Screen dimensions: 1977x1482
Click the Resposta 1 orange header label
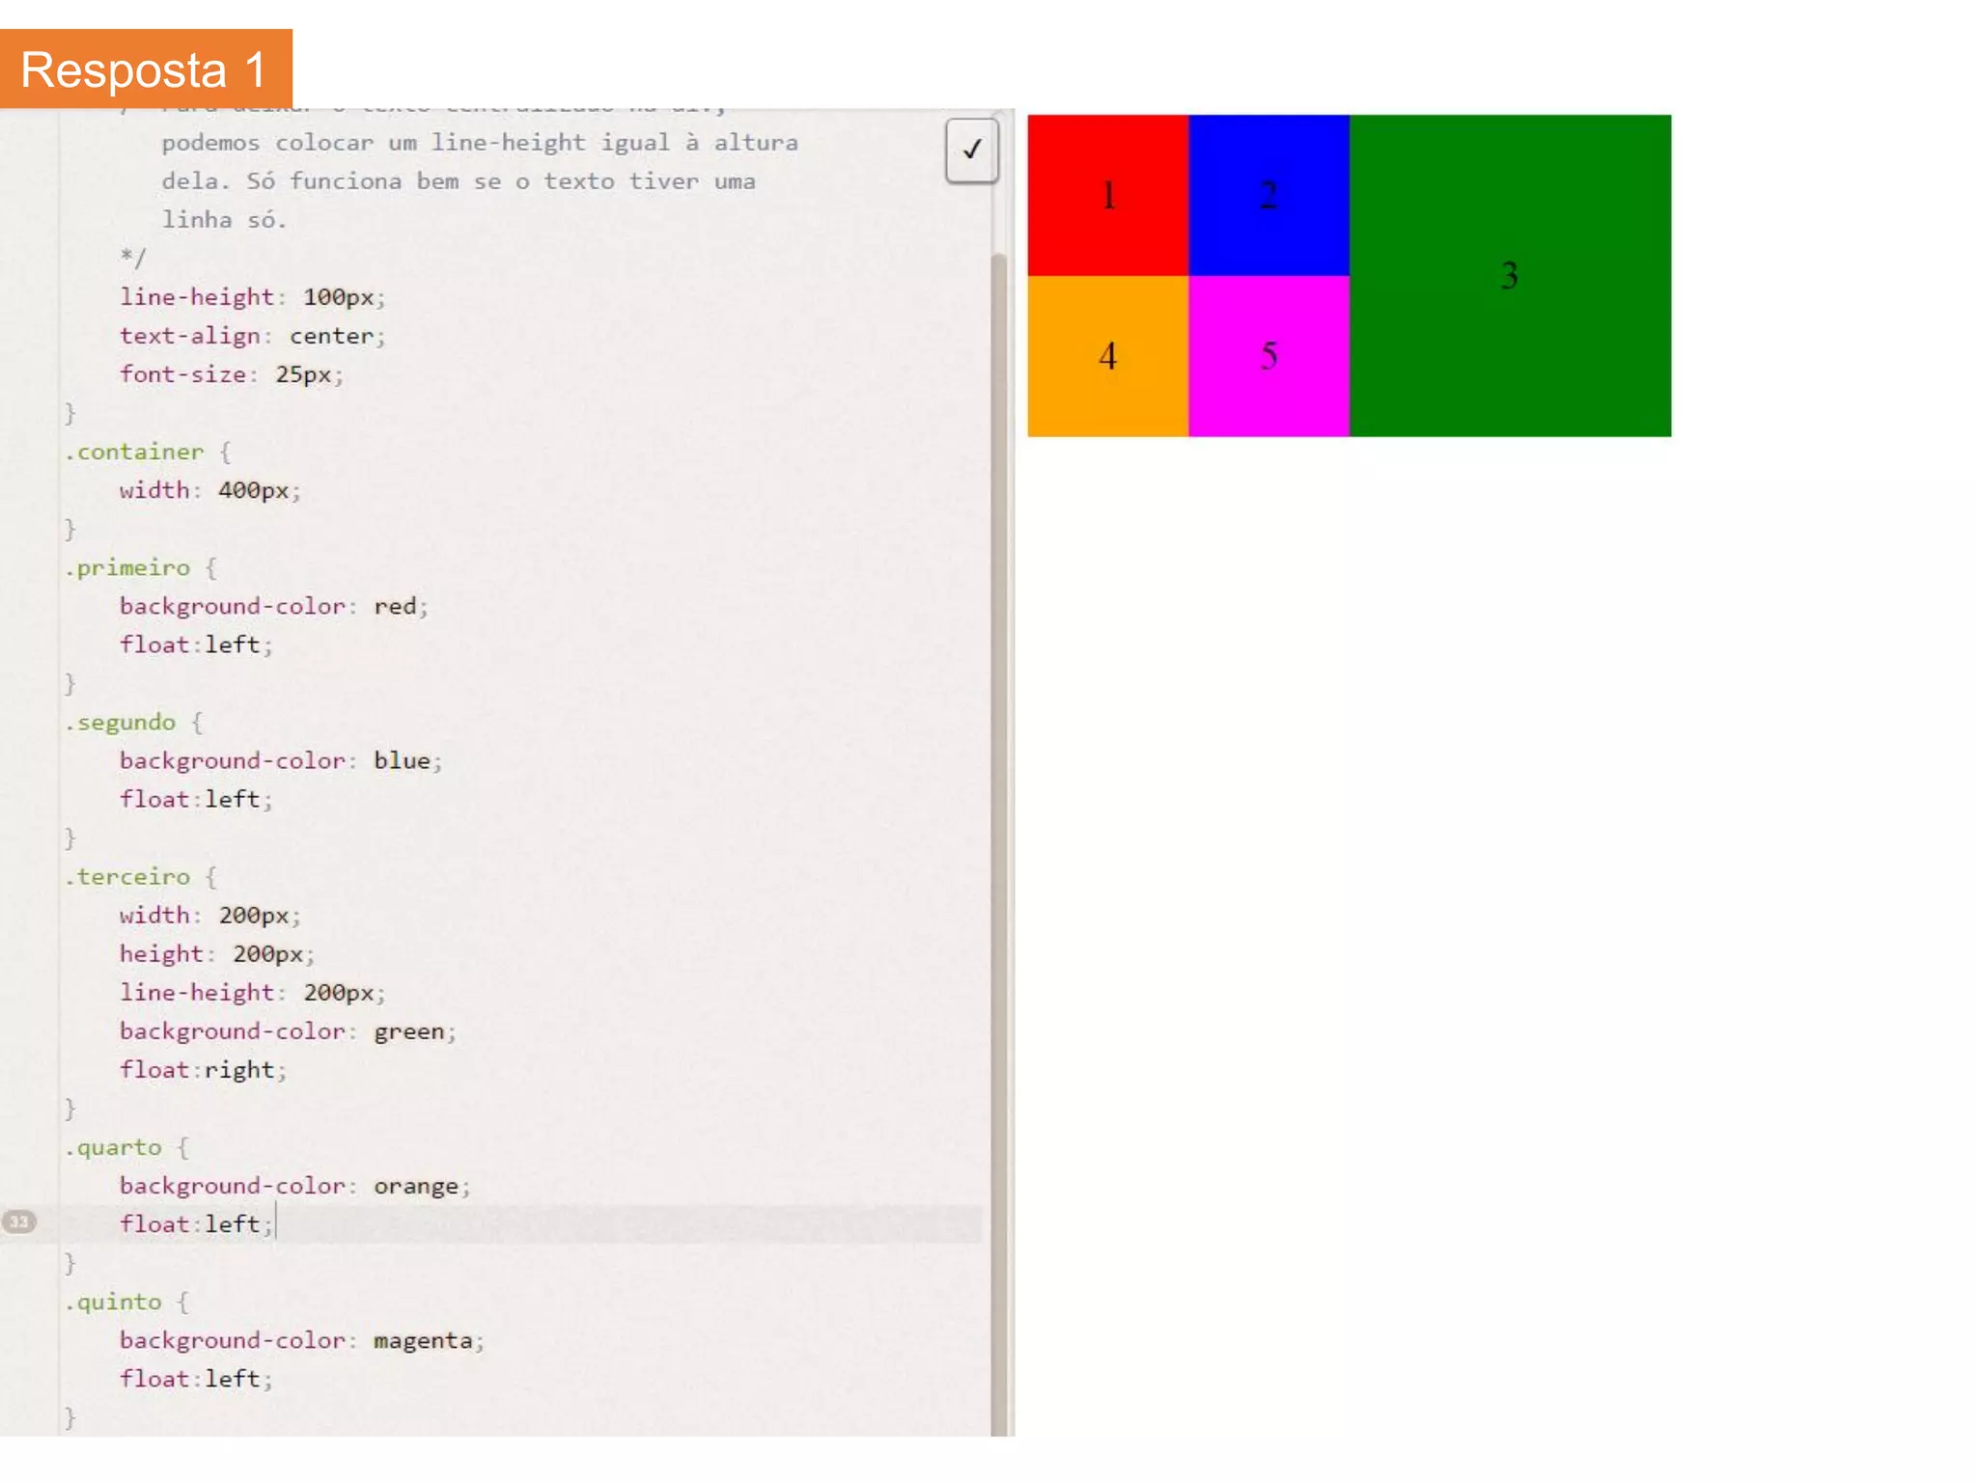point(145,69)
